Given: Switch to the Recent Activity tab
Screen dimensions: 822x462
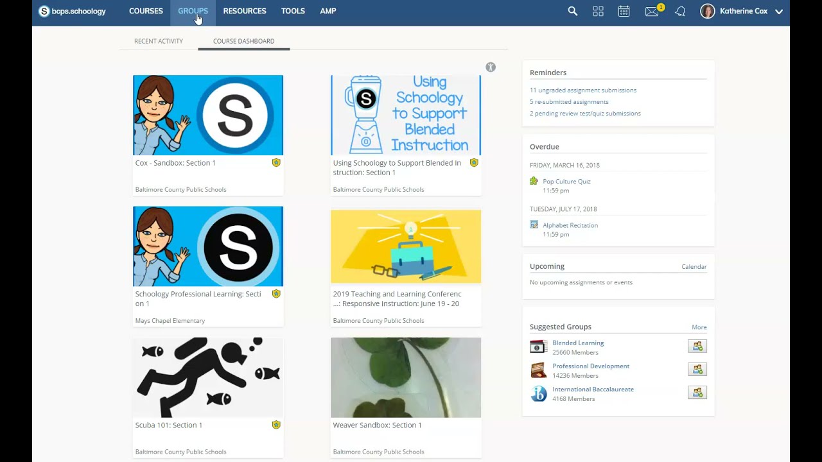Looking at the screenshot, I should point(158,40).
